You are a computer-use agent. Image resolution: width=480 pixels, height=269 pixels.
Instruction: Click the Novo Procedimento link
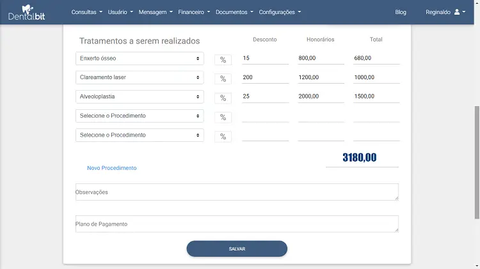[112, 168]
